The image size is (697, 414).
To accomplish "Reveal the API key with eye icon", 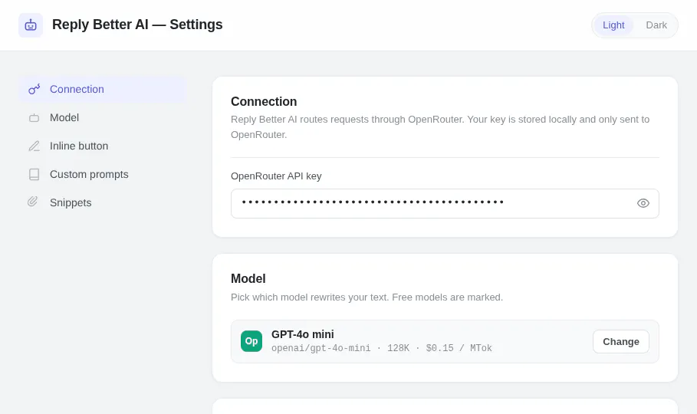I will click(x=643, y=204).
